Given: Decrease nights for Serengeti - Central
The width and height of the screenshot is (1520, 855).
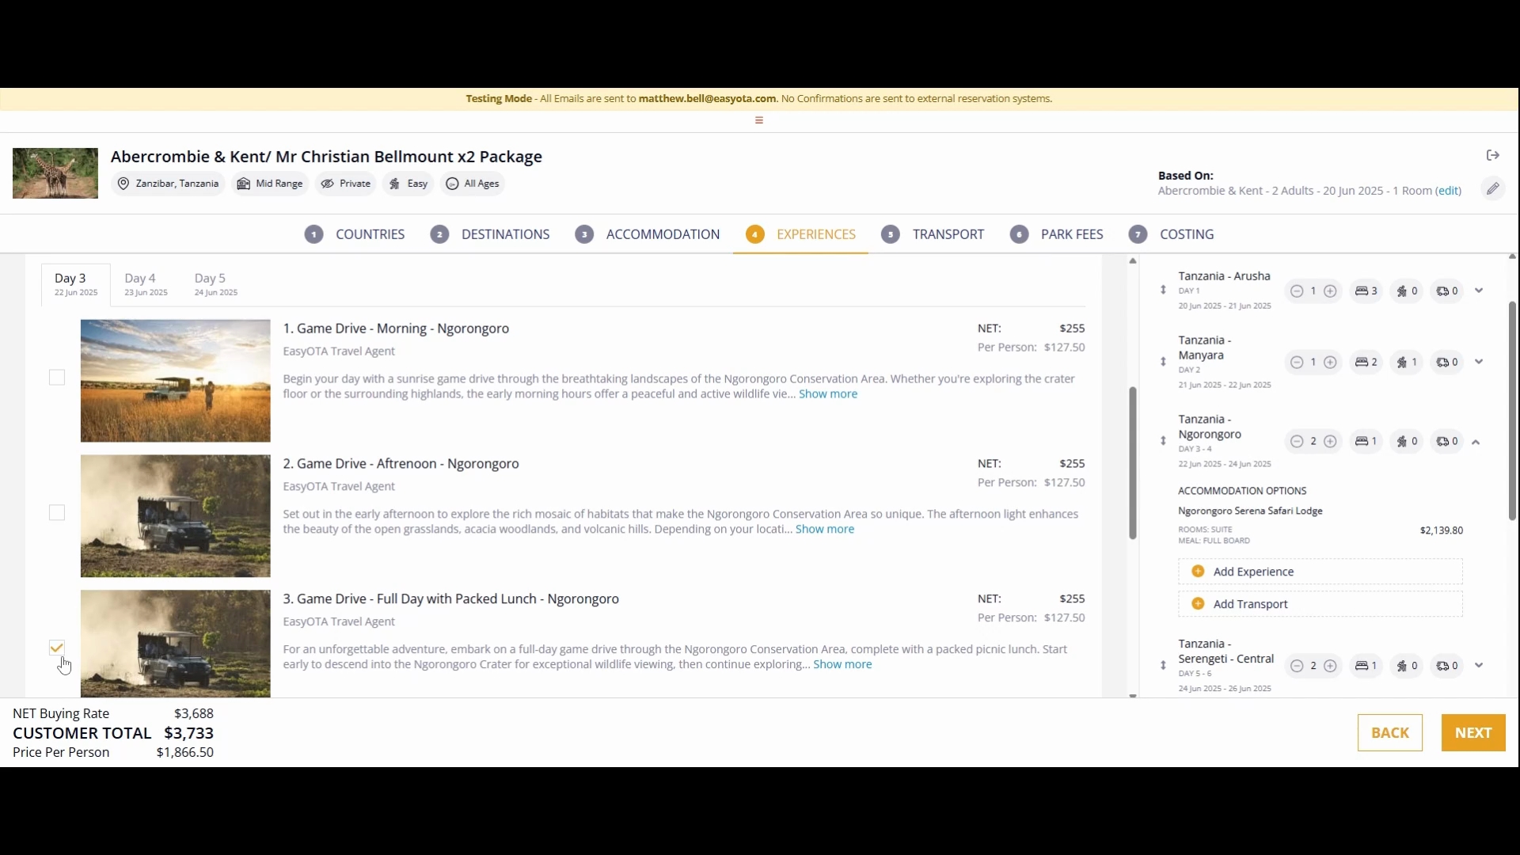Looking at the screenshot, I should pyautogui.click(x=1296, y=666).
